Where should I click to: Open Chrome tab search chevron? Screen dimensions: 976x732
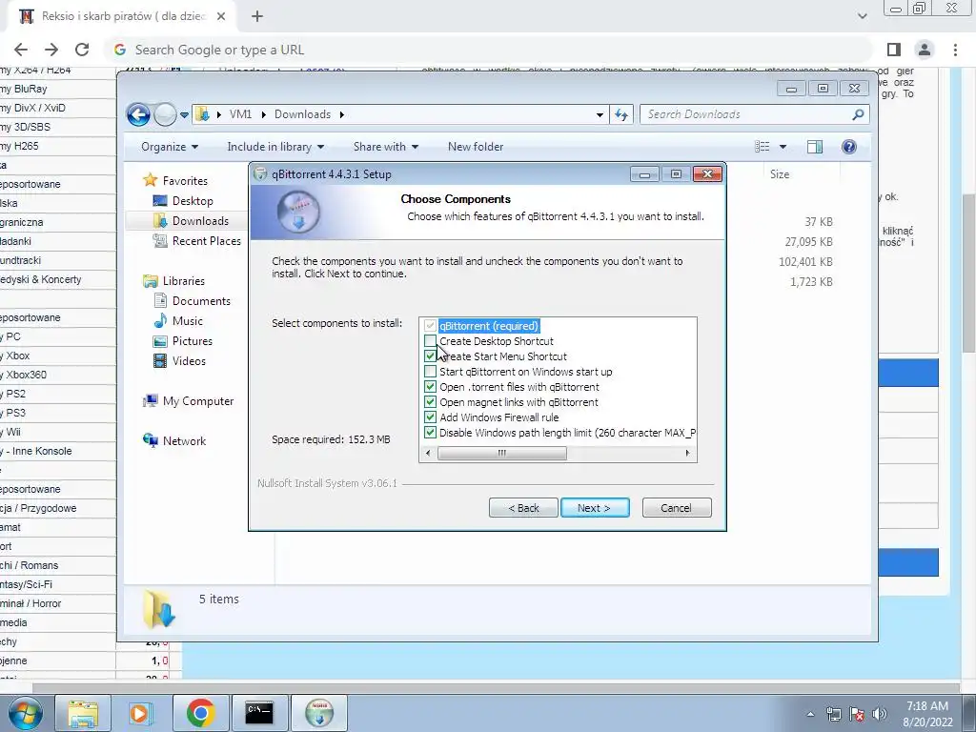click(862, 16)
